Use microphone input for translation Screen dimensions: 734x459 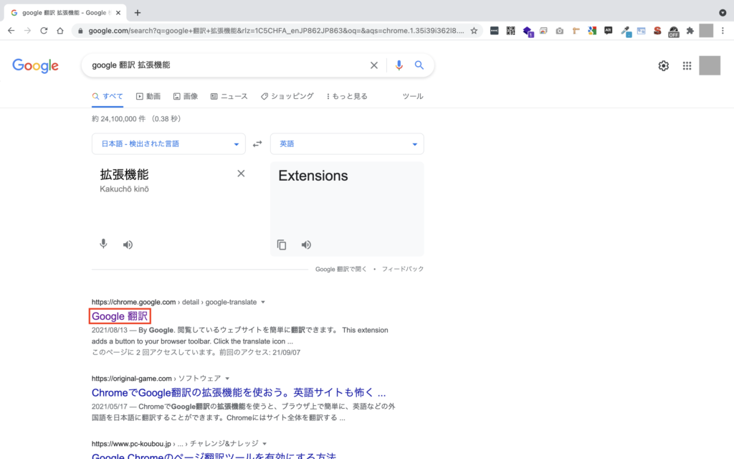[103, 244]
